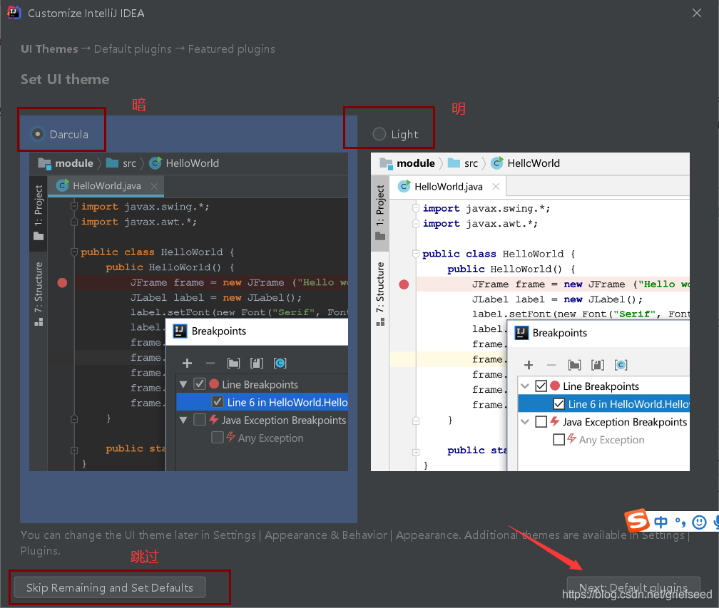Collapse Java Exception Breakpoints in Light preview
Screen dimensions: 719x608
525,421
